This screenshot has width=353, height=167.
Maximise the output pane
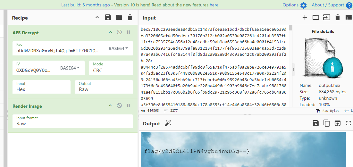[349, 123]
